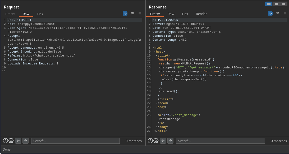Open Response search help icon
Image resolution: width=289 pixels, height=154 pixels.
[x=150, y=141]
